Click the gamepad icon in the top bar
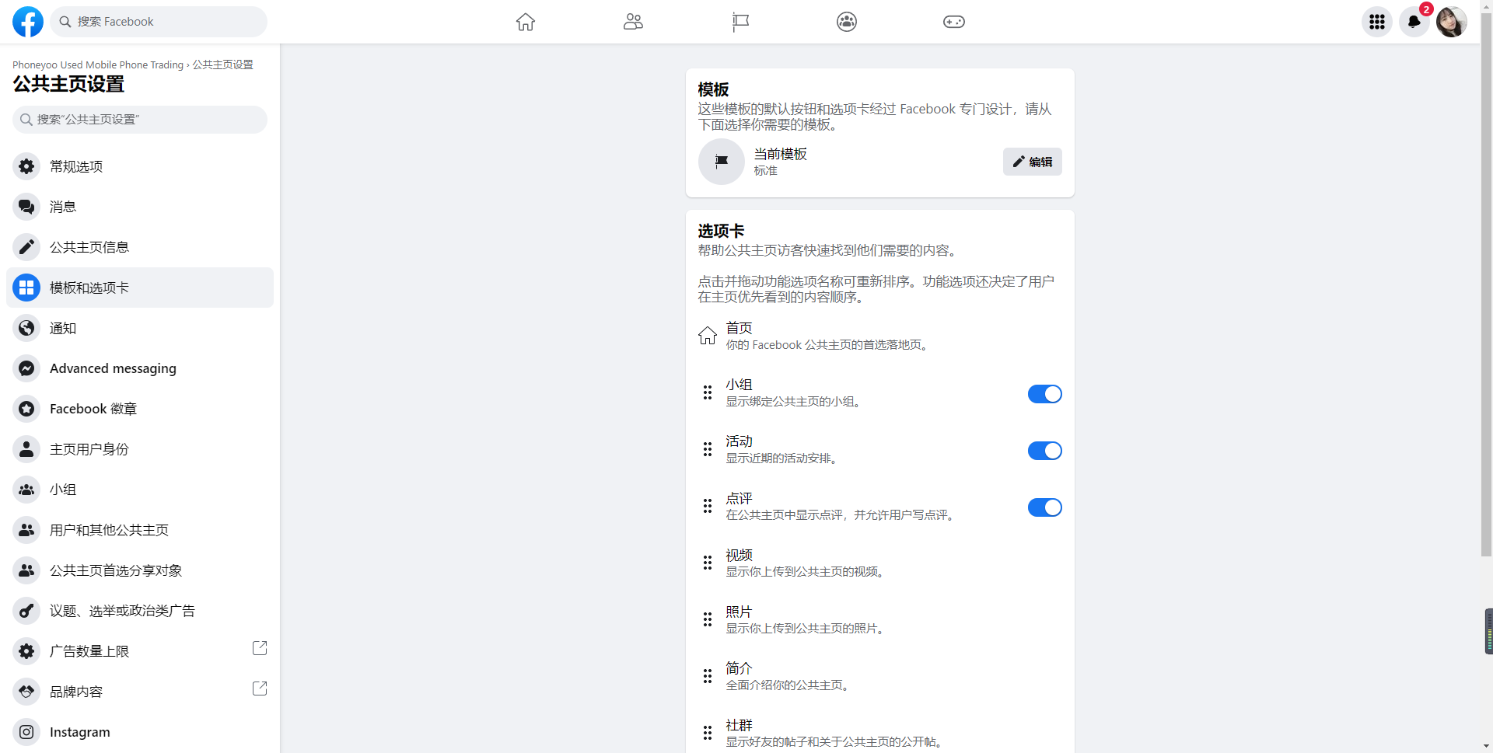1493x753 pixels. coord(953,22)
